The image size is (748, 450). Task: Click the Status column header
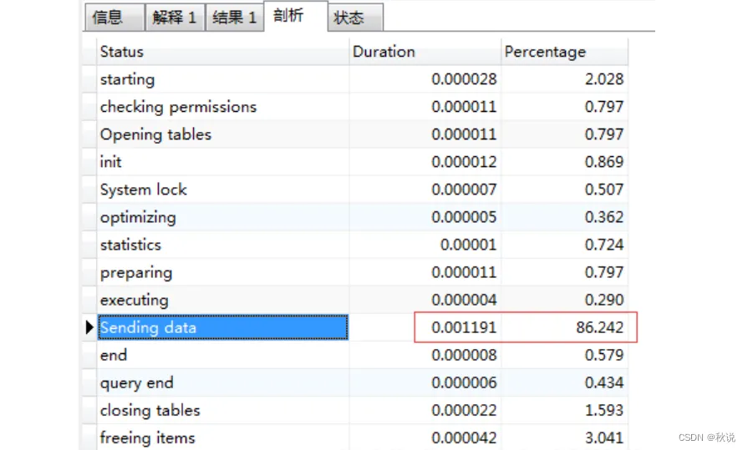click(x=223, y=52)
